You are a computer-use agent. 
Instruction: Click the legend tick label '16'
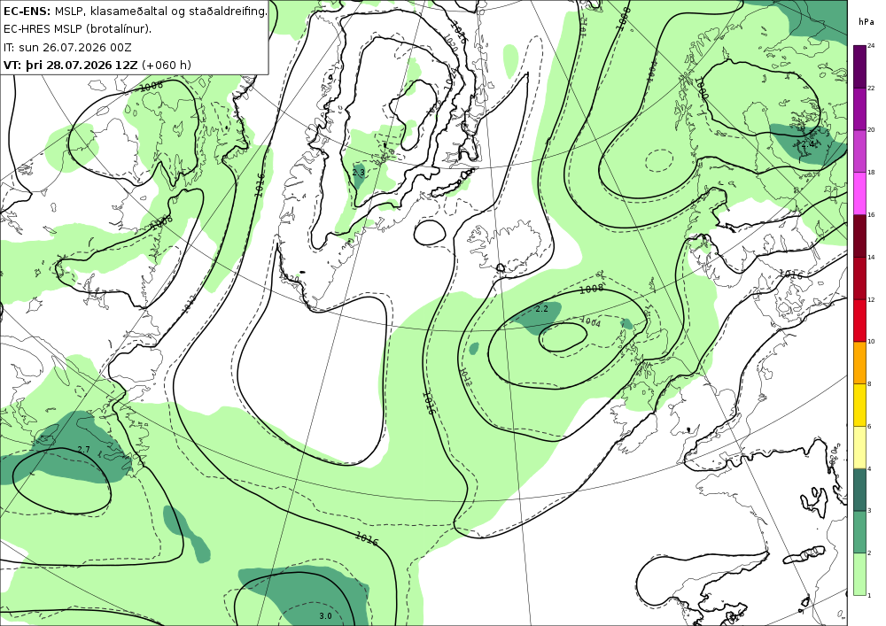pos(871,214)
